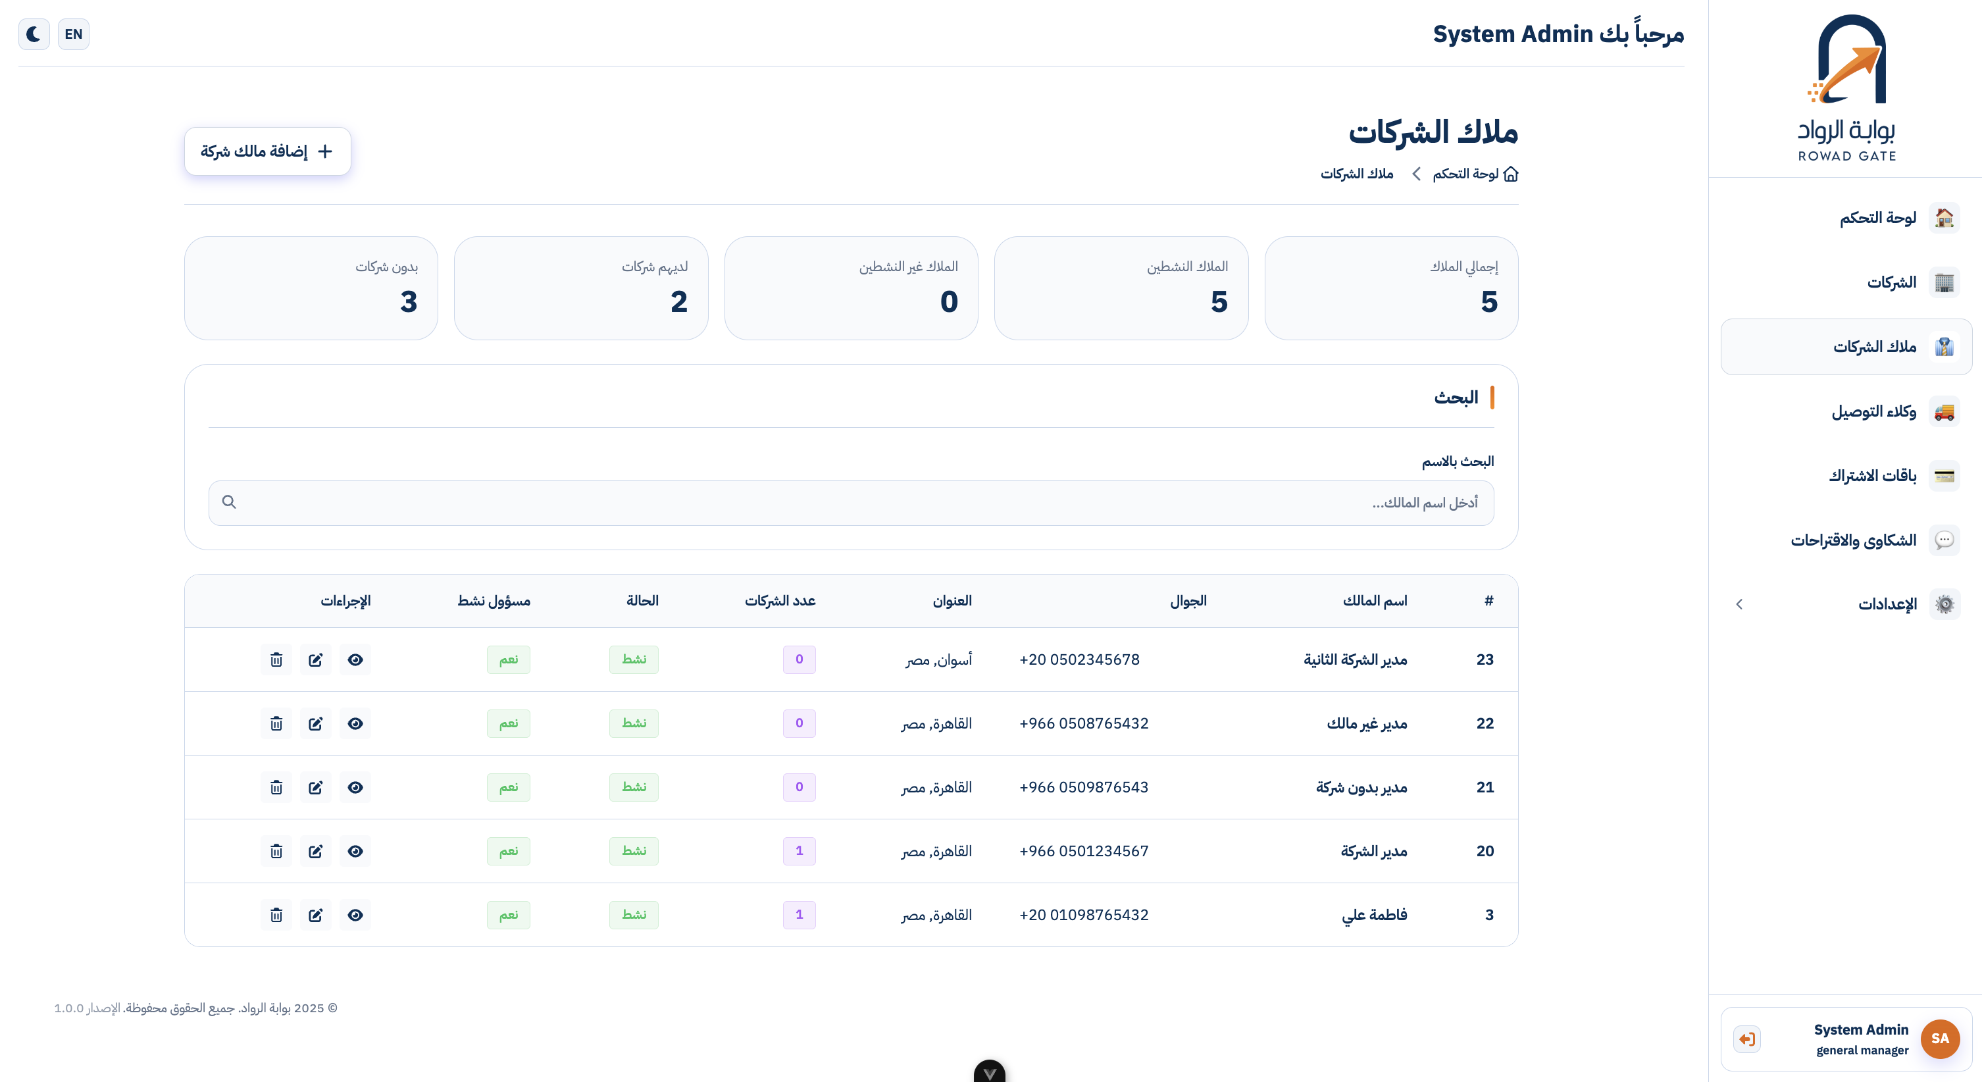Click the delete icon for مدير الشركة row 20
Screen dimensions: 1982x1082
coord(276,851)
